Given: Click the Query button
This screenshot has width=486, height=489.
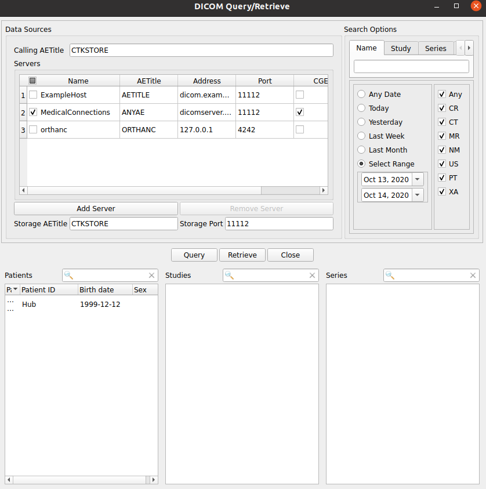Looking at the screenshot, I should click(x=194, y=255).
